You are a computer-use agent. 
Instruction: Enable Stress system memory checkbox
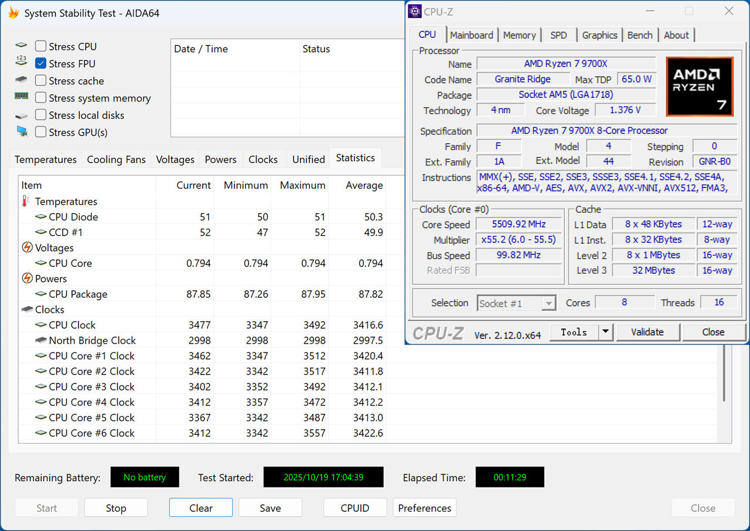coord(41,98)
